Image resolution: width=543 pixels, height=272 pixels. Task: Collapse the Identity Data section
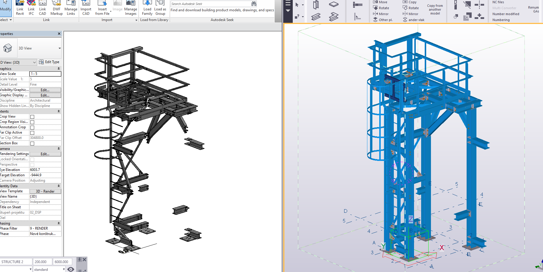point(59,186)
